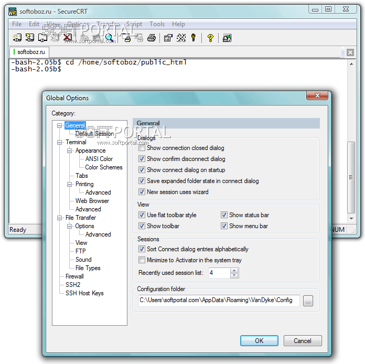365x364 pixels.
Task: Select the softoboz.ru session tab
Action: tap(29, 52)
